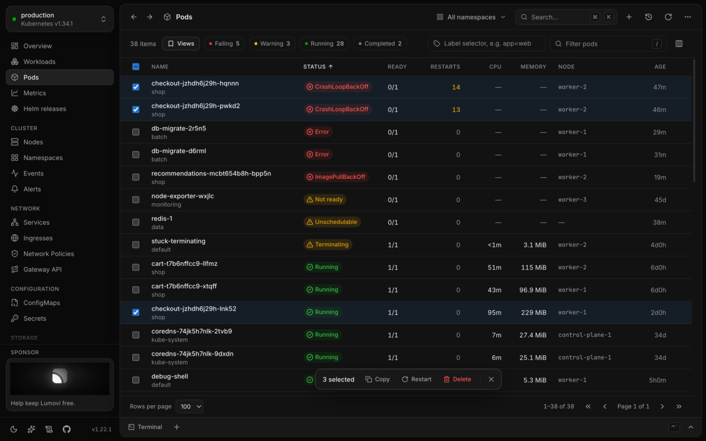The image size is (706, 441).
Task: Open the logs icon beside GitHub
Action: tap(49, 429)
